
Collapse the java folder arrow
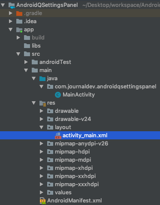coord(34,78)
